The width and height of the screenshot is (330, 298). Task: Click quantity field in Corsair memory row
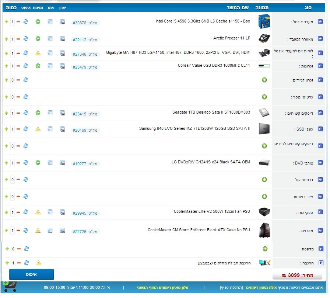coord(13,66)
